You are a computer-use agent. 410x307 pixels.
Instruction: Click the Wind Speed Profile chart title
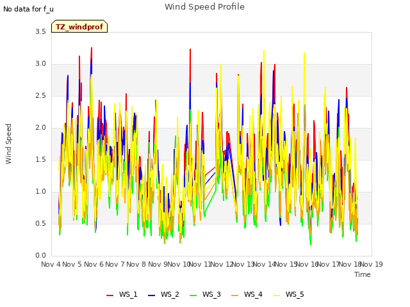coord(205,7)
